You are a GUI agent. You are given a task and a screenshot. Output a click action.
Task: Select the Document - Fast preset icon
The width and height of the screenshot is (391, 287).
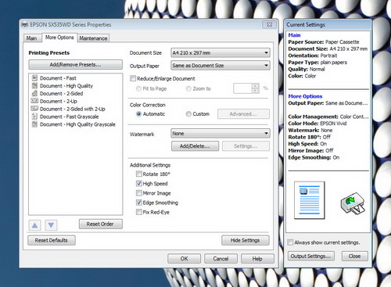pos(34,77)
